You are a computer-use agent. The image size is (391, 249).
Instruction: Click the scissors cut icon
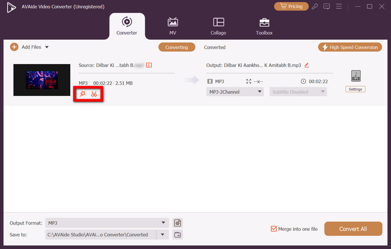point(94,94)
